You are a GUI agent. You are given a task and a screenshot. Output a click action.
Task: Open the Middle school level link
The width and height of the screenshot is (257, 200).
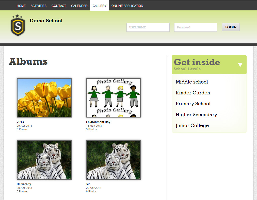pos(192,82)
